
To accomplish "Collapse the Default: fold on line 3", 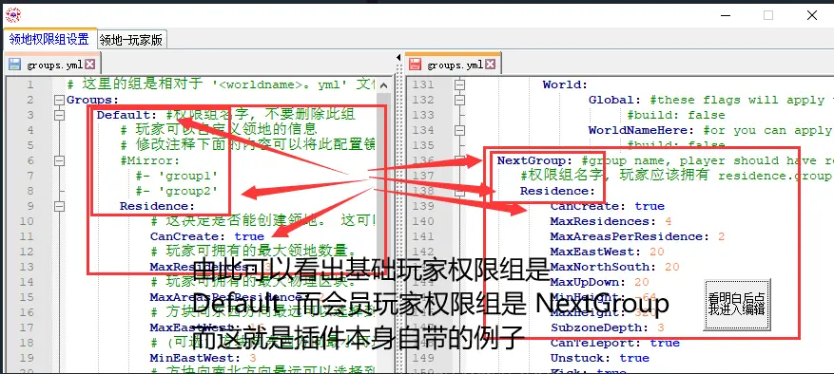I will coord(59,115).
